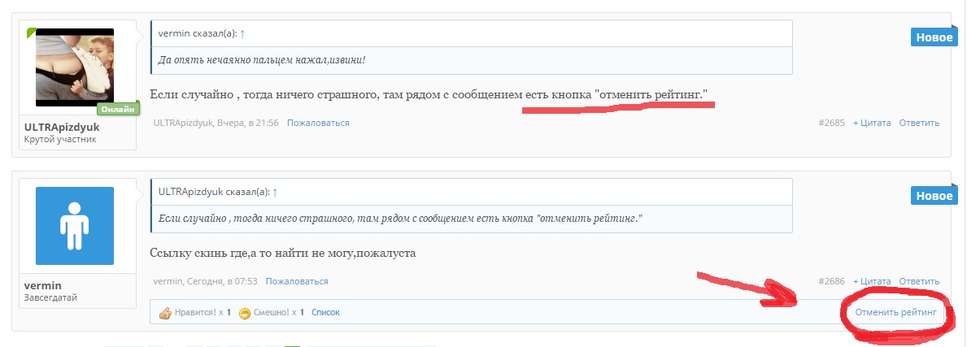
Task: Click the green Онлайн badge
Action: coord(118,109)
